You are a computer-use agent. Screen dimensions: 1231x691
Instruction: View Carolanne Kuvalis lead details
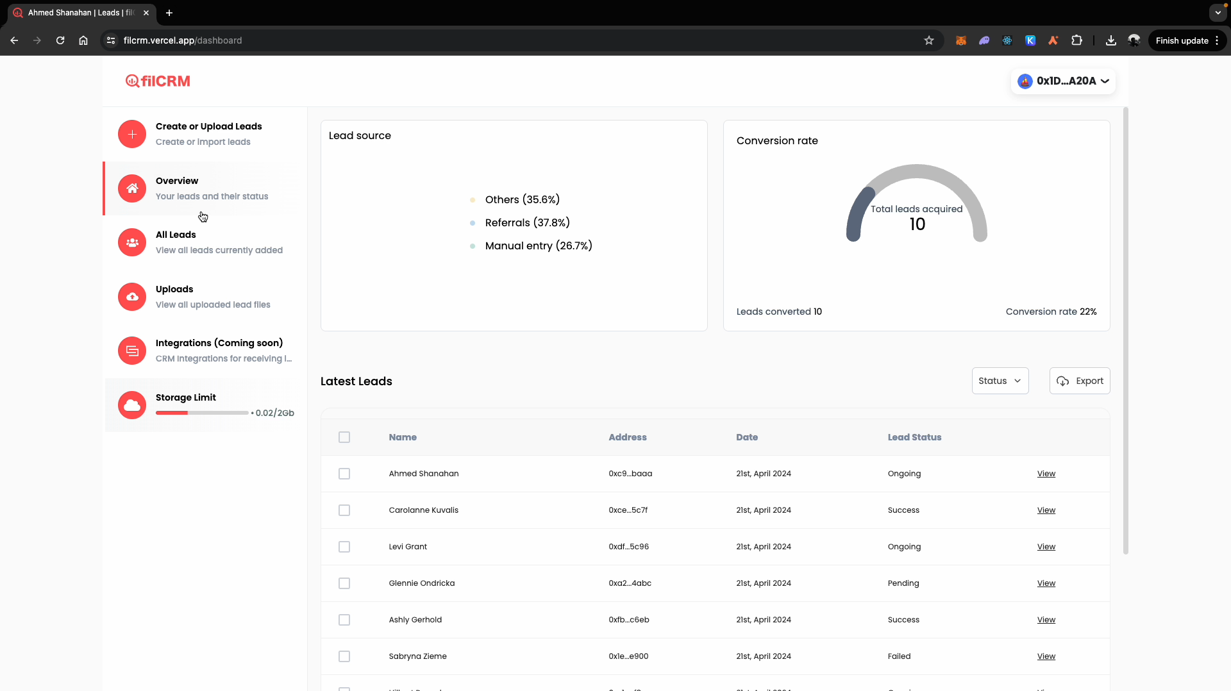pyautogui.click(x=1046, y=510)
